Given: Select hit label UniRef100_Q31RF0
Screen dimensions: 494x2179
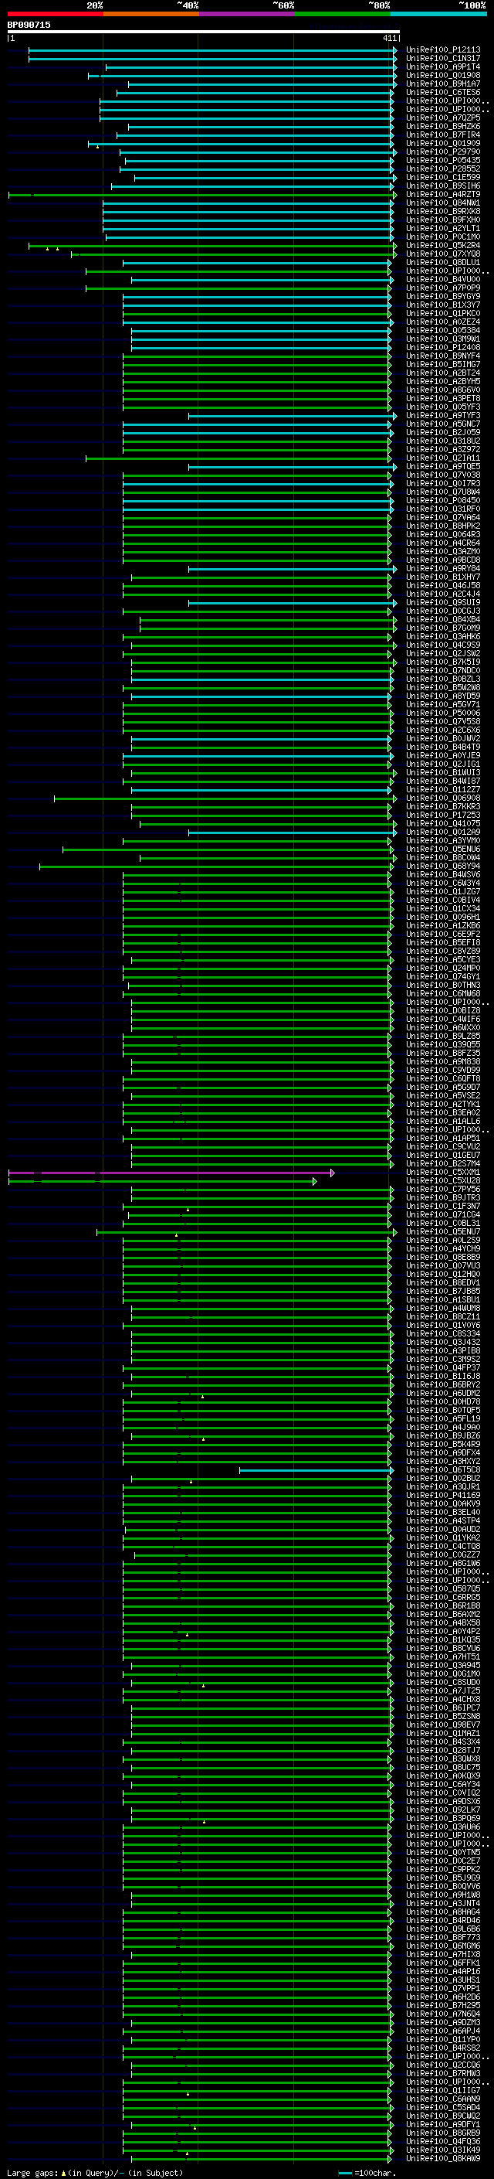Looking at the screenshot, I should [442, 509].
